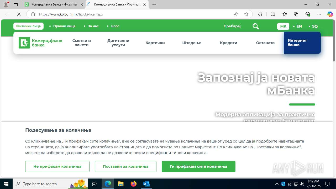Activate Read aloud icon in address bar
This screenshot has height=189, width=336.
pos(236,14)
